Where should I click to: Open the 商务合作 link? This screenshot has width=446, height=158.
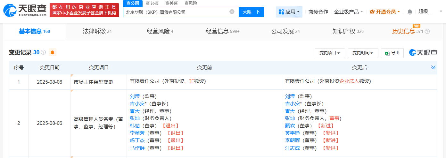(x=318, y=12)
